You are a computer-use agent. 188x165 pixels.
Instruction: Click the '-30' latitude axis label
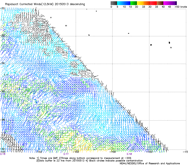[3, 149]
